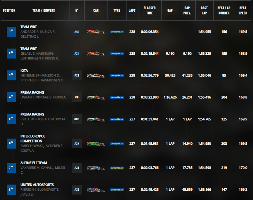Viewport: 253px width, 200px height.
Task: Click the Goodyear tyre logo in the JOTA row
Action: pyautogui.click(x=117, y=76)
